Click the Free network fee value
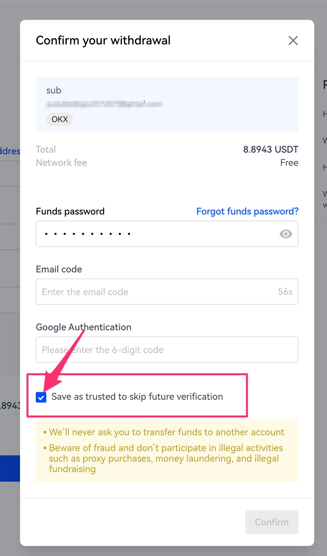The height and width of the screenshot is (556, 327). (x=289, y=163)
